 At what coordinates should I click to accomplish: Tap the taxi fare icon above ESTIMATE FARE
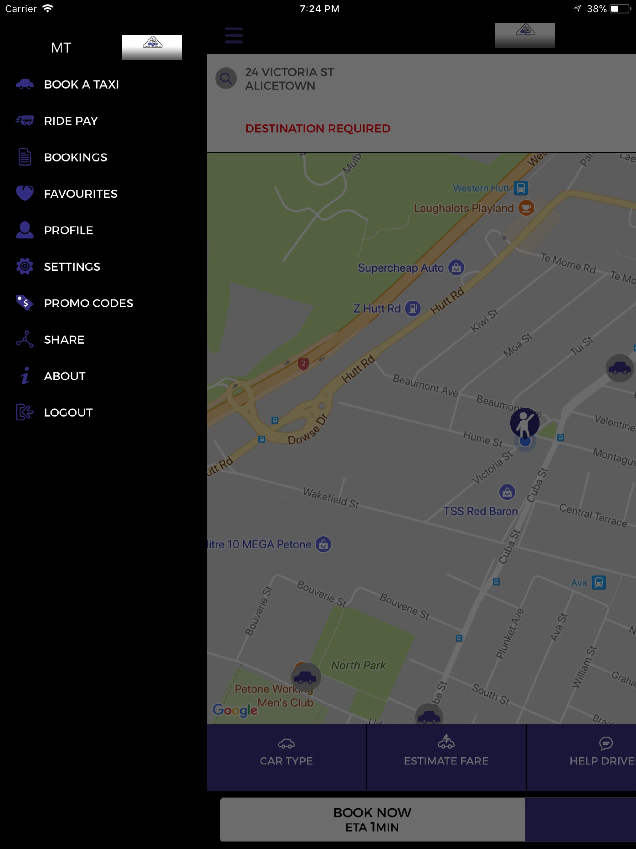point(446,741)
